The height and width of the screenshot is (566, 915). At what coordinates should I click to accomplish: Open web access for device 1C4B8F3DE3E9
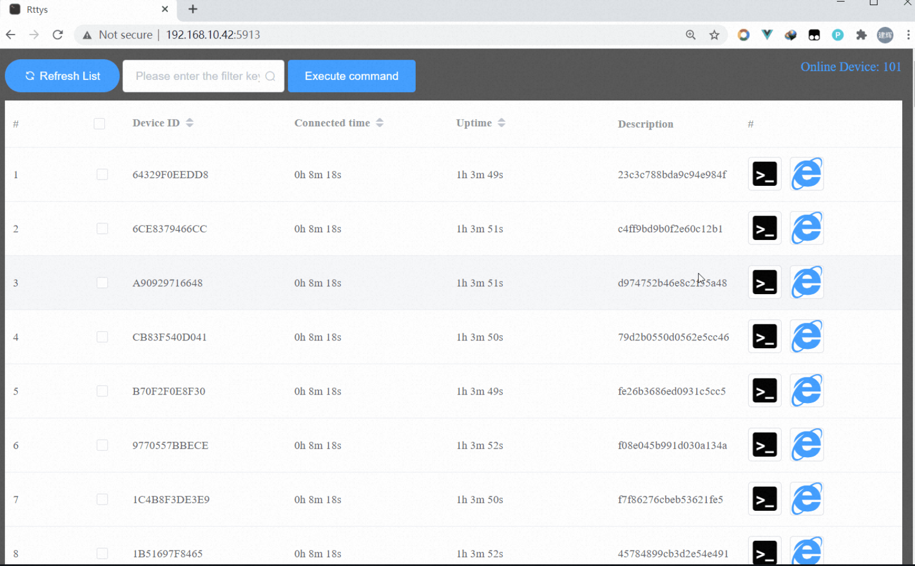coord(807,499)
